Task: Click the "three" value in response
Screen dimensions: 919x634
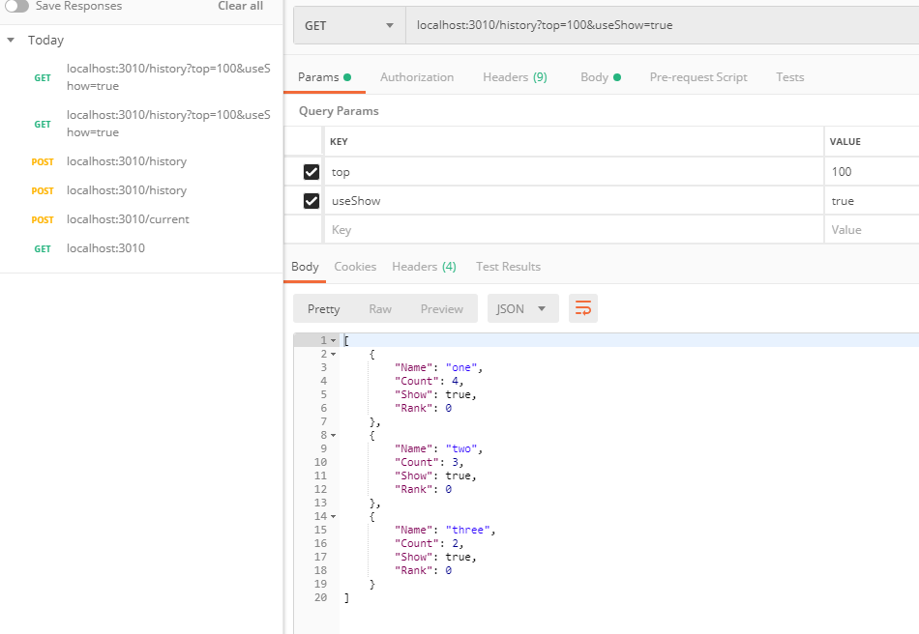Action: pyautogui.click(x=467, y=530)
